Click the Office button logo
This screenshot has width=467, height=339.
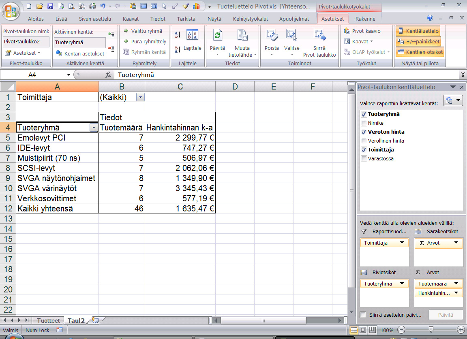tap(11, 11)
